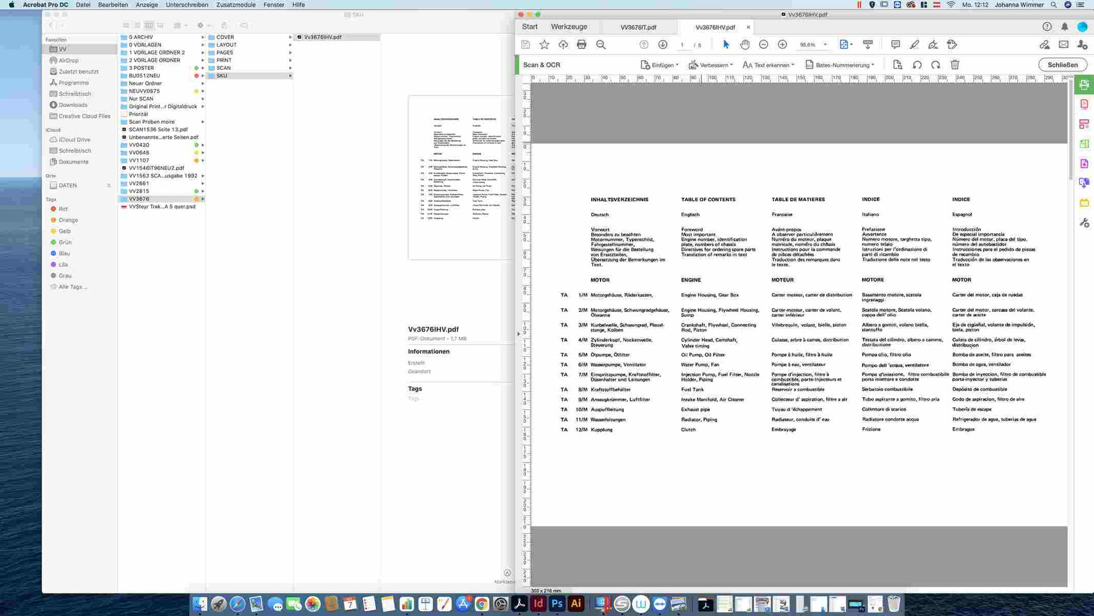Zoom in with the plus circle

(783, 44)
